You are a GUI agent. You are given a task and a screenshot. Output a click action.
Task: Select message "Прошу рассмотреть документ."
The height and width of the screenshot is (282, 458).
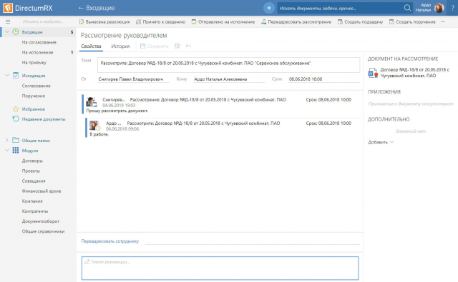click(117, 111)
